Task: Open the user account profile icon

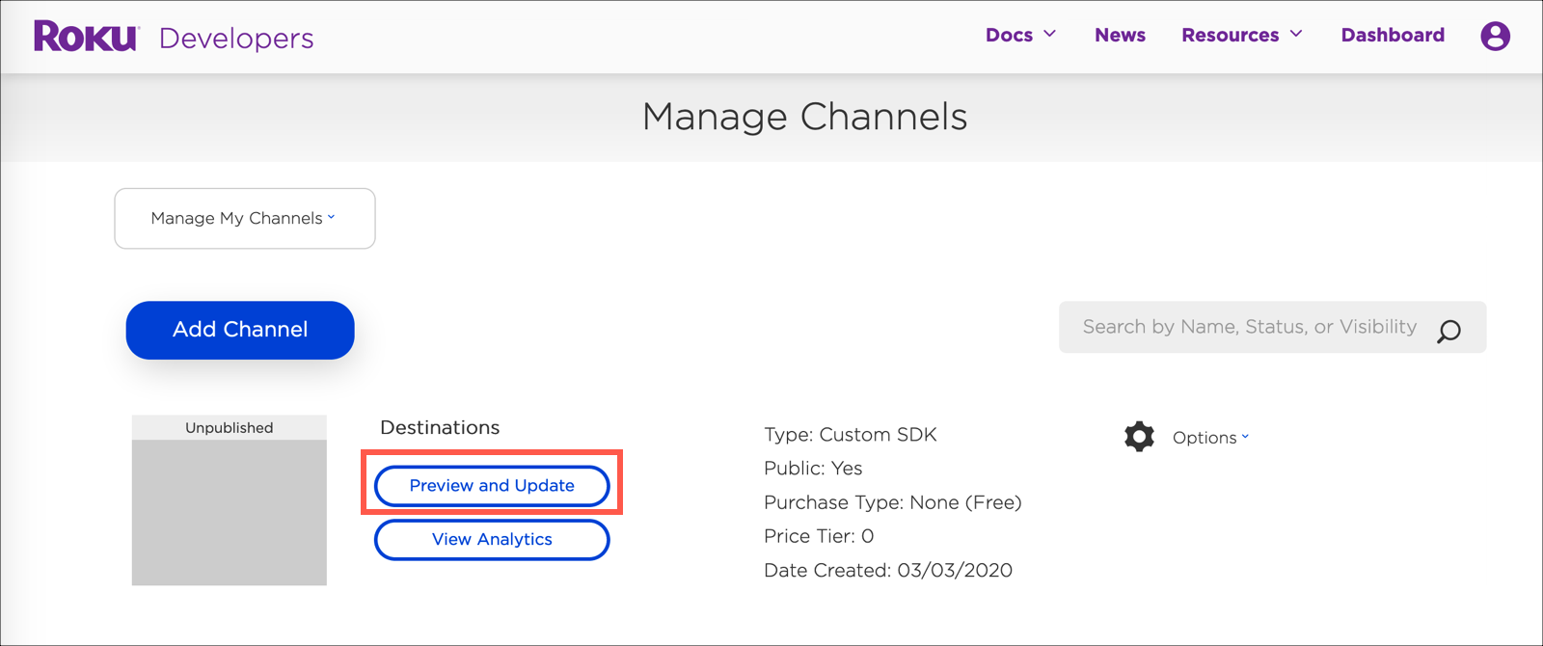Action: [1495, 37]
